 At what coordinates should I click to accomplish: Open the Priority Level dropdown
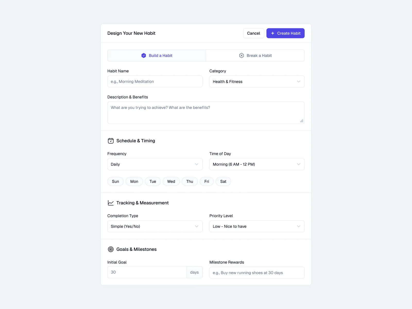tap(257, 226)
